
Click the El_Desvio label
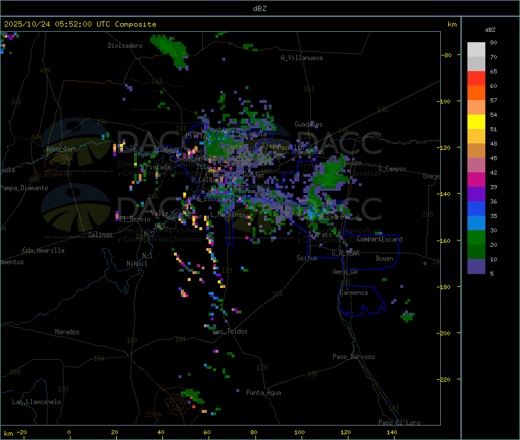135,219
